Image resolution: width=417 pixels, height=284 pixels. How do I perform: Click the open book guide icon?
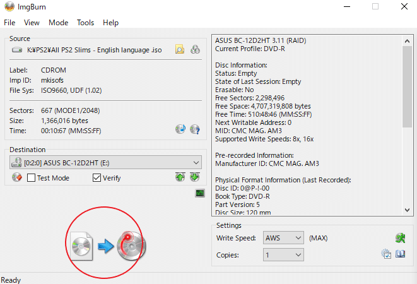click(x=400, y=254)
